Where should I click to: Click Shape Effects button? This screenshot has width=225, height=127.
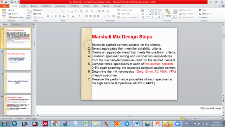pos(187,17)
